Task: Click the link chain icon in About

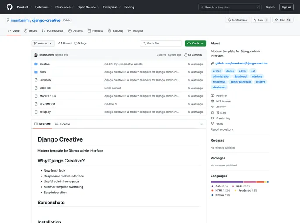Action: (212, 64)
